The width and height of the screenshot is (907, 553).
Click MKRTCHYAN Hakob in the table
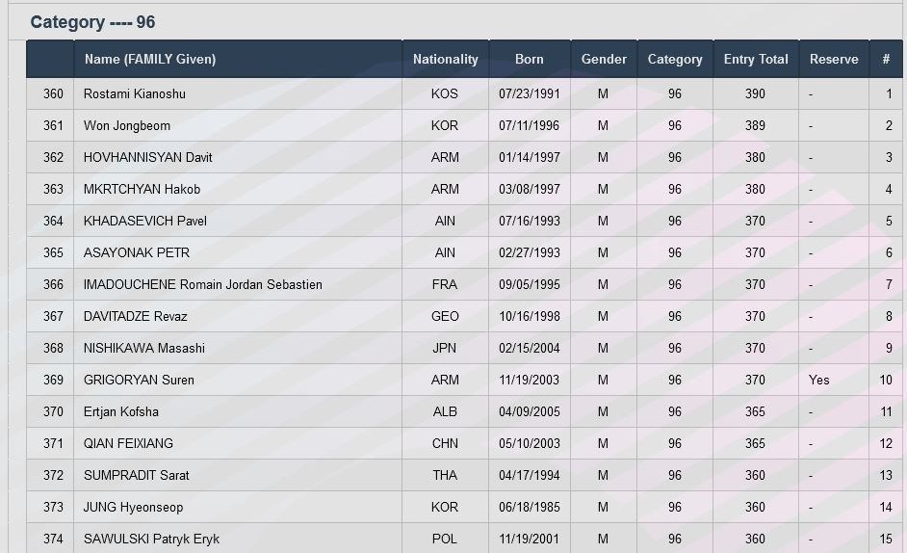142,190
